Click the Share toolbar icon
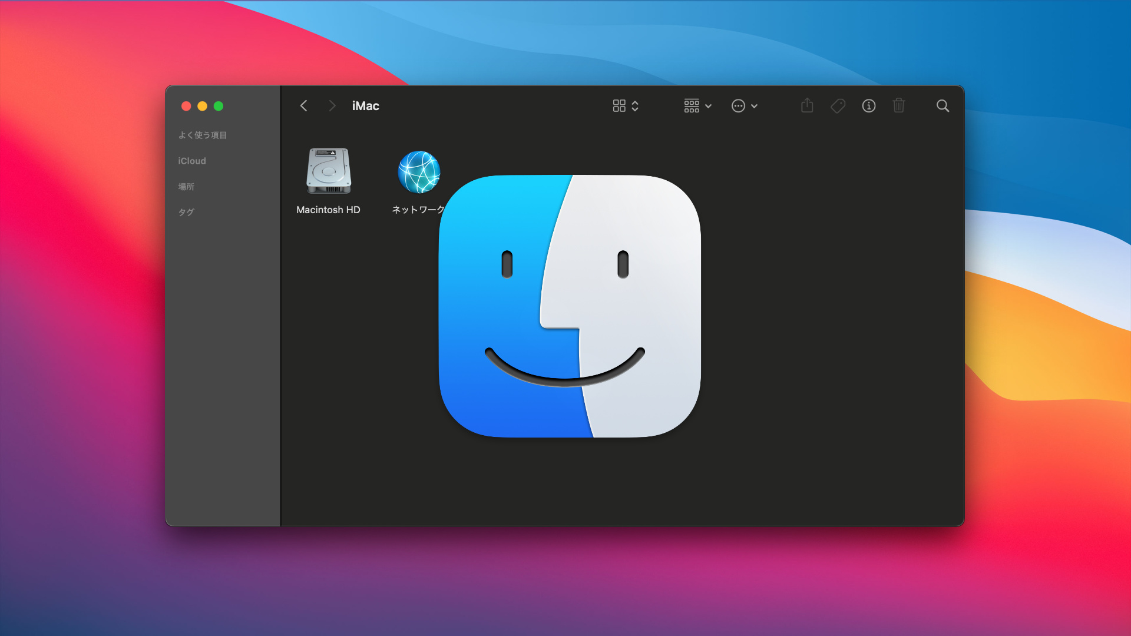 [x=807, y=105]
